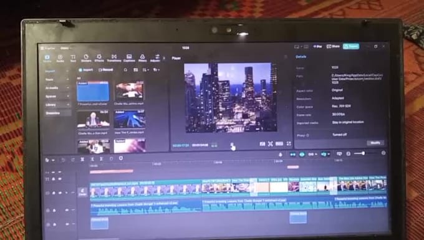The width and height of the screenshot is (424, 240).
Task: Select the blue media thumbnail
Action: point(93,92)
